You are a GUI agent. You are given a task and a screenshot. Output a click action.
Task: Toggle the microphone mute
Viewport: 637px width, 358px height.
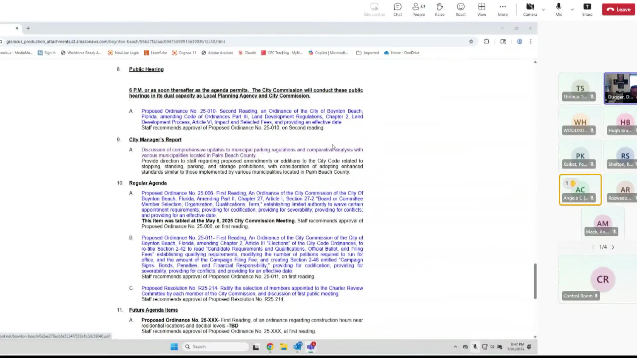coord(559,9)
